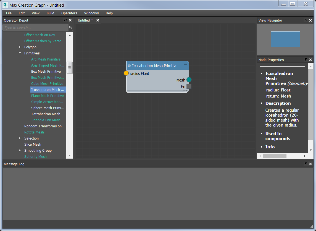This screenshot has width=316, height=231.
Task: Expand the Smoothing Group category
Action: pos(20,150)
